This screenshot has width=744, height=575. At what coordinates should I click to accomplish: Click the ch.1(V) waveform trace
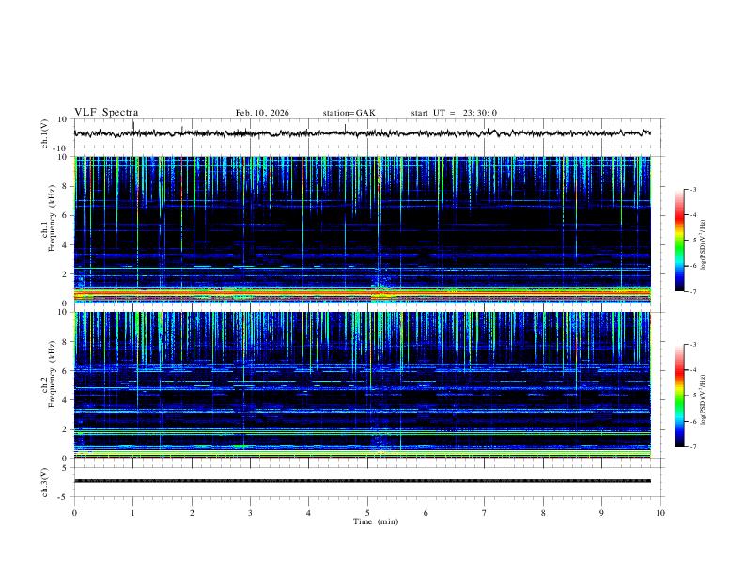363,133
